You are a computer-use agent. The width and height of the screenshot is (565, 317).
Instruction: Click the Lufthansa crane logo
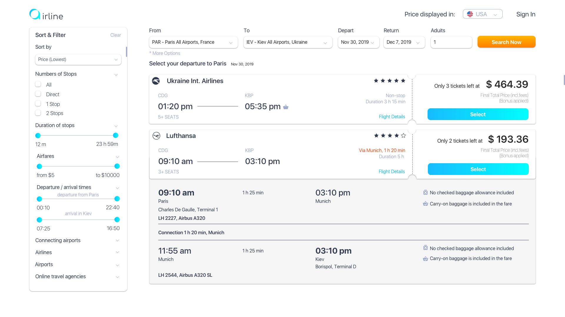pyautogui.click(x=156, y=136)
